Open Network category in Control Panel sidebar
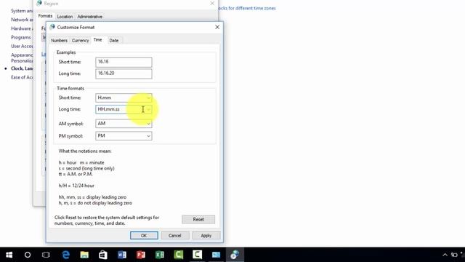 (22, 20)
